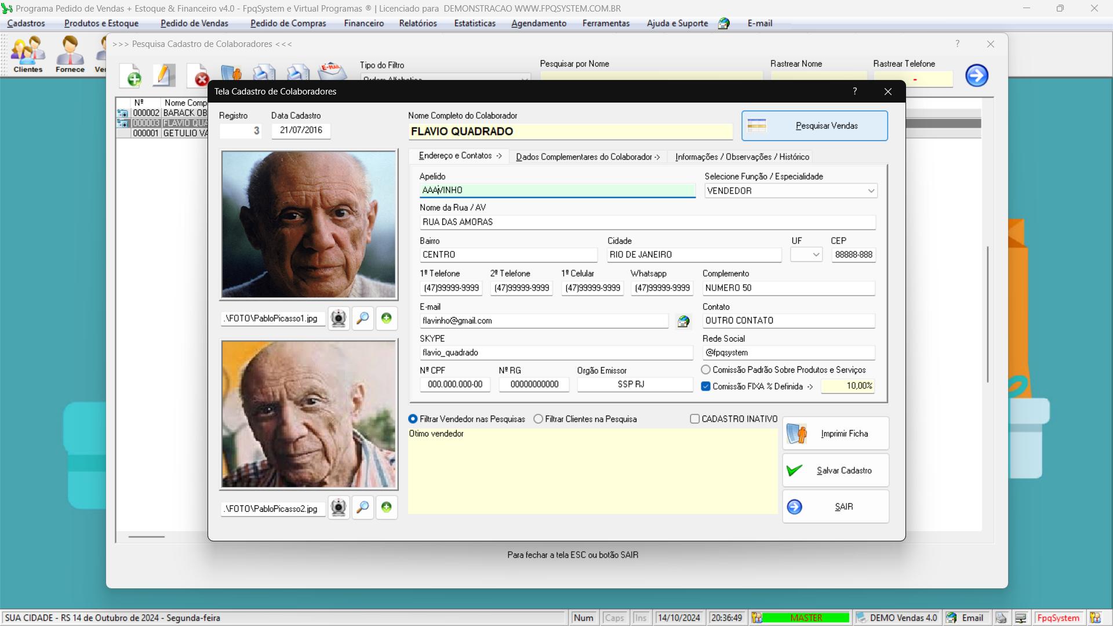Open Fornecedores icon in main toolbar

[70, 54]
